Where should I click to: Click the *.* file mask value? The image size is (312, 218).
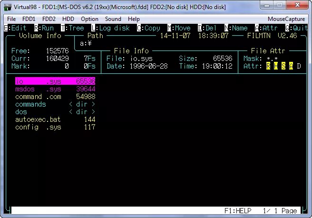tap(272, 59)
